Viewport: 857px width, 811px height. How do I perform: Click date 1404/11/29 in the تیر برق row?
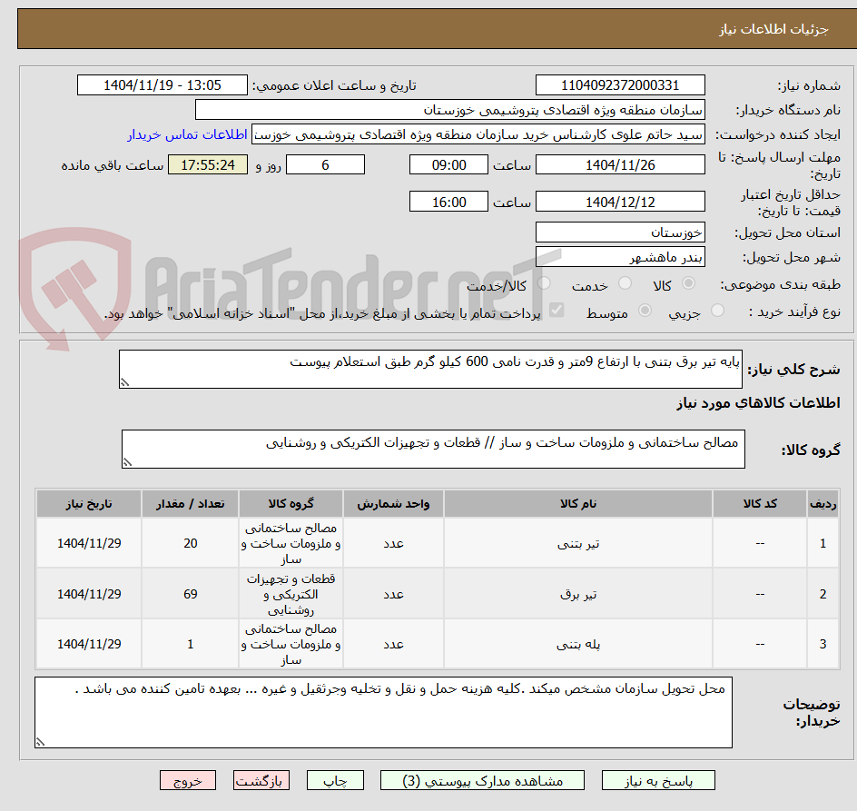point(89,594)
